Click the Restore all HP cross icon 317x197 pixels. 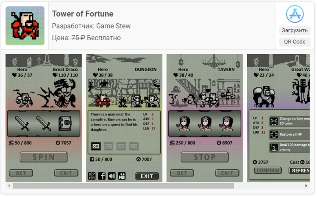pyautogui.click(x=274, y=134)
